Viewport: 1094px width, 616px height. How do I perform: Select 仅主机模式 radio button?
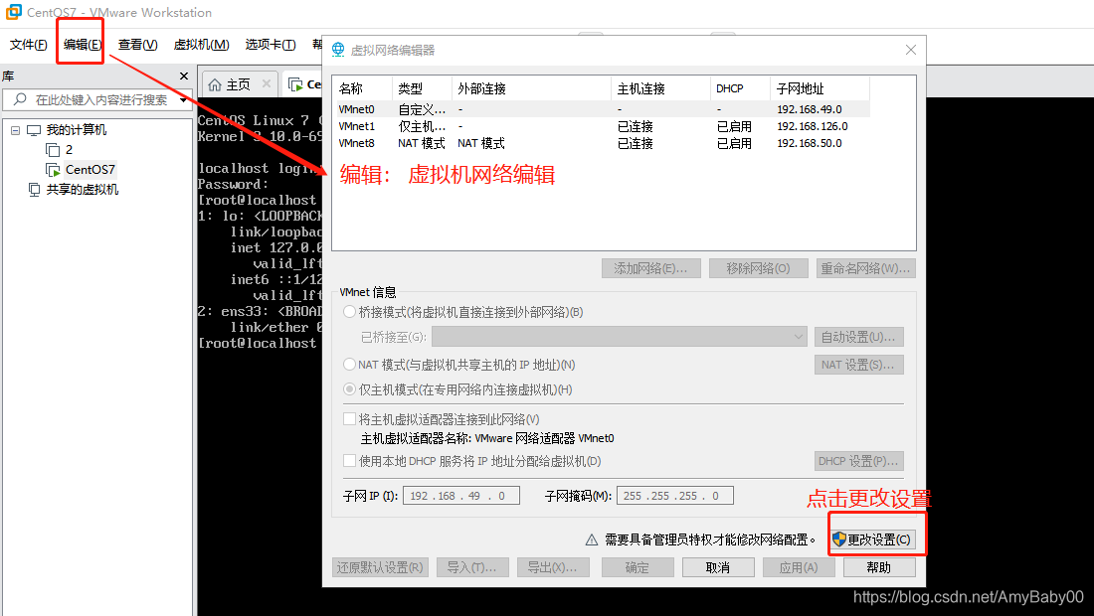click(x=349, y=389)
